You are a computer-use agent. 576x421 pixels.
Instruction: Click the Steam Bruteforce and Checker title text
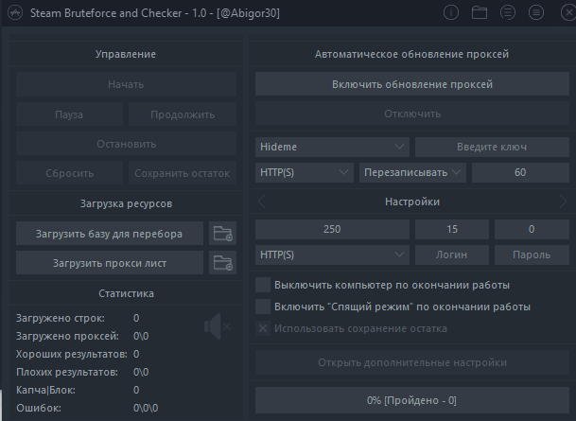point(155,13)
